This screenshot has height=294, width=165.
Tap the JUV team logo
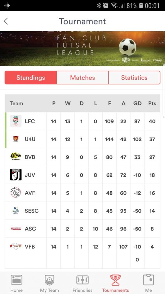(16, 175)
